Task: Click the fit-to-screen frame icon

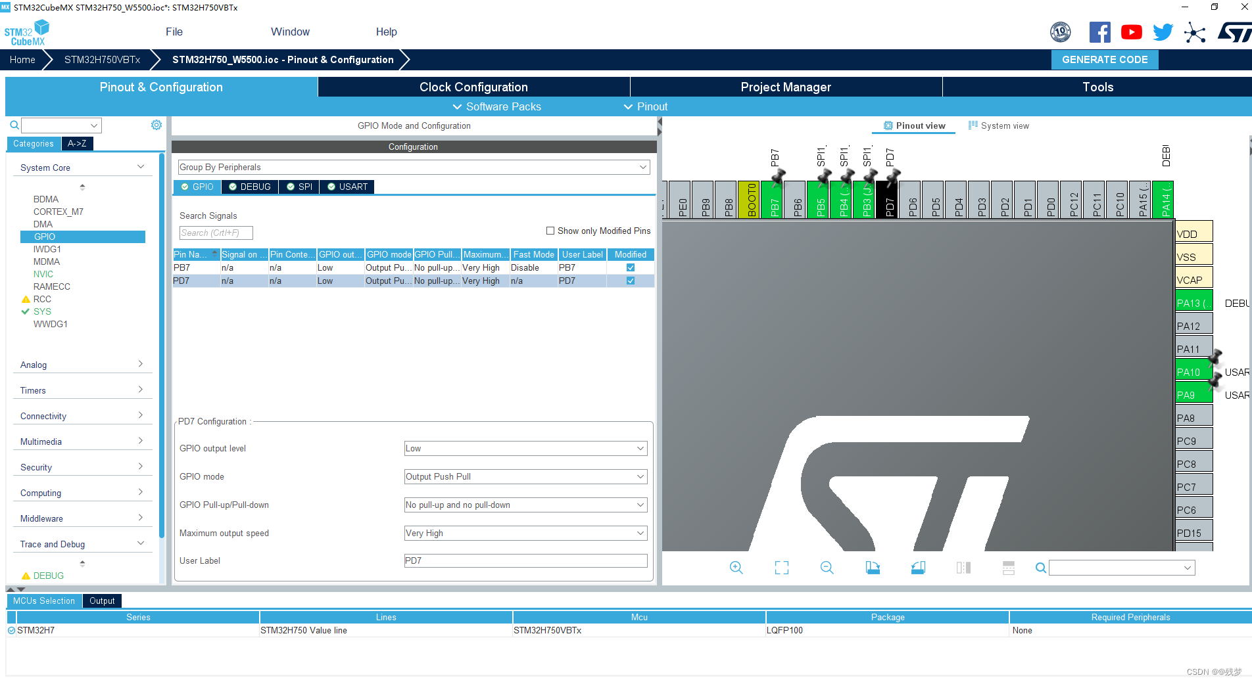Action: pos(781,568)
